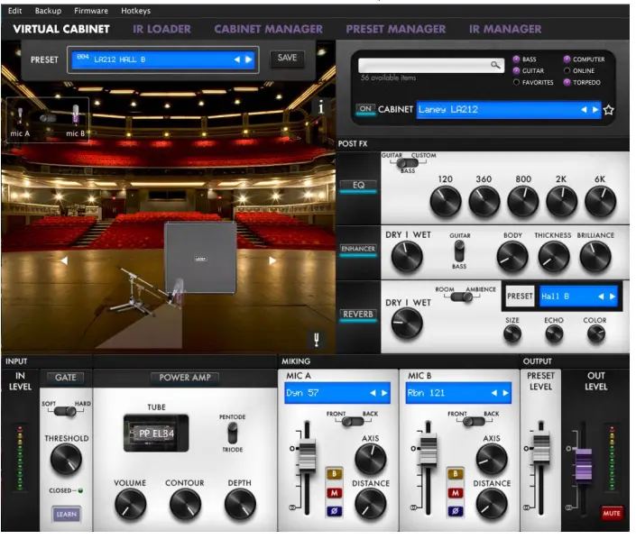Click the 120 Hz EQ knob

click(x=446, y=201)
